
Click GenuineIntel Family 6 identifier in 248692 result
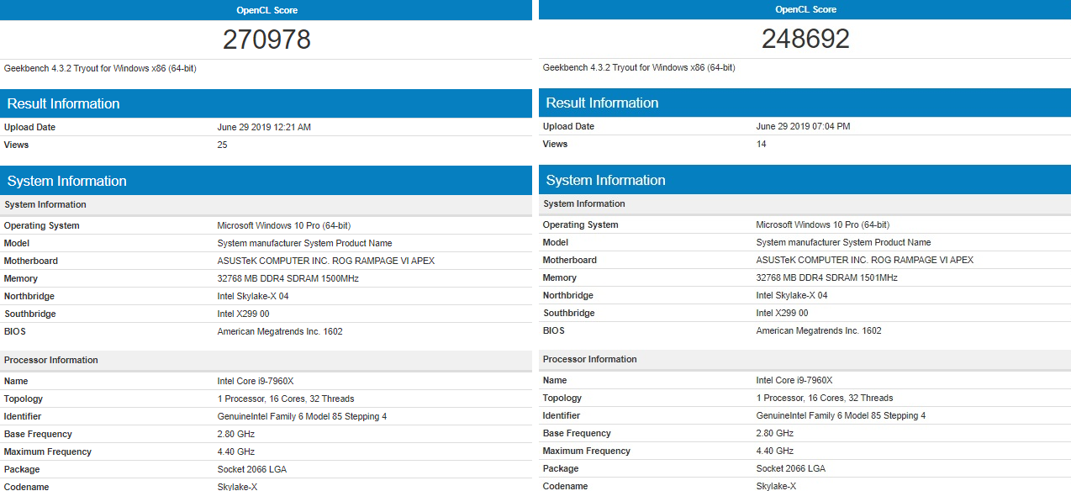coord(841,415)
